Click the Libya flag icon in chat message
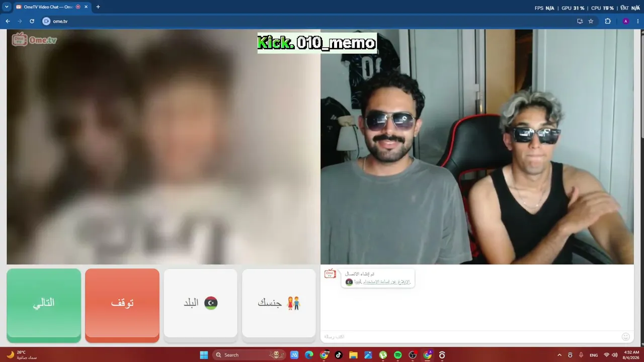Screen dimensions: 644x362 point(349,282)
